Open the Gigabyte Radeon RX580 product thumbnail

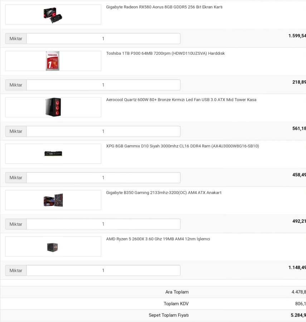(x=53, y=15)
